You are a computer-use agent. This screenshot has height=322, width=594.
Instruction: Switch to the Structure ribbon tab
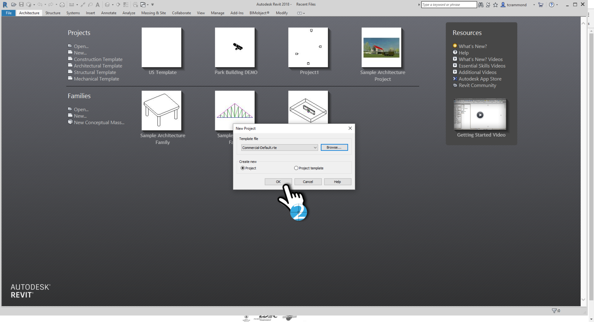coord(53,13)
